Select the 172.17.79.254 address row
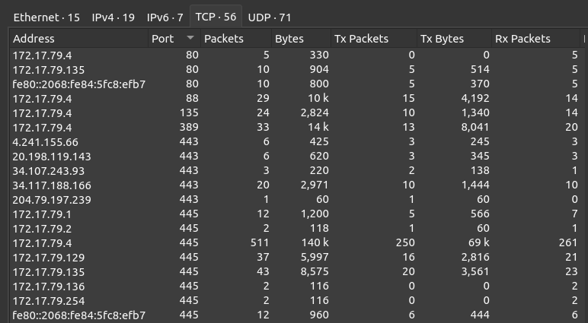 click(49, 301)
